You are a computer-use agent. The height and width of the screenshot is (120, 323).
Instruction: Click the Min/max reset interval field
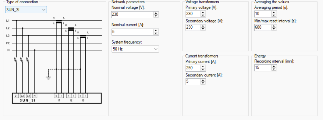click(x=262, y=27)
